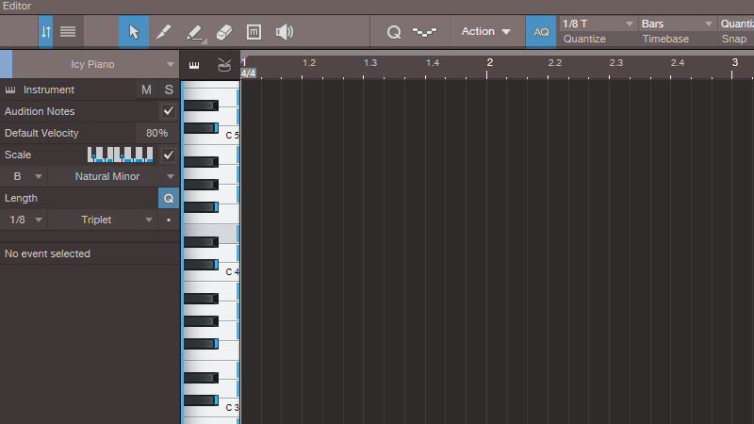Click the 4/4 time signature marker
This screenshot has width=754, height=424.
click(x=248, y=73)
